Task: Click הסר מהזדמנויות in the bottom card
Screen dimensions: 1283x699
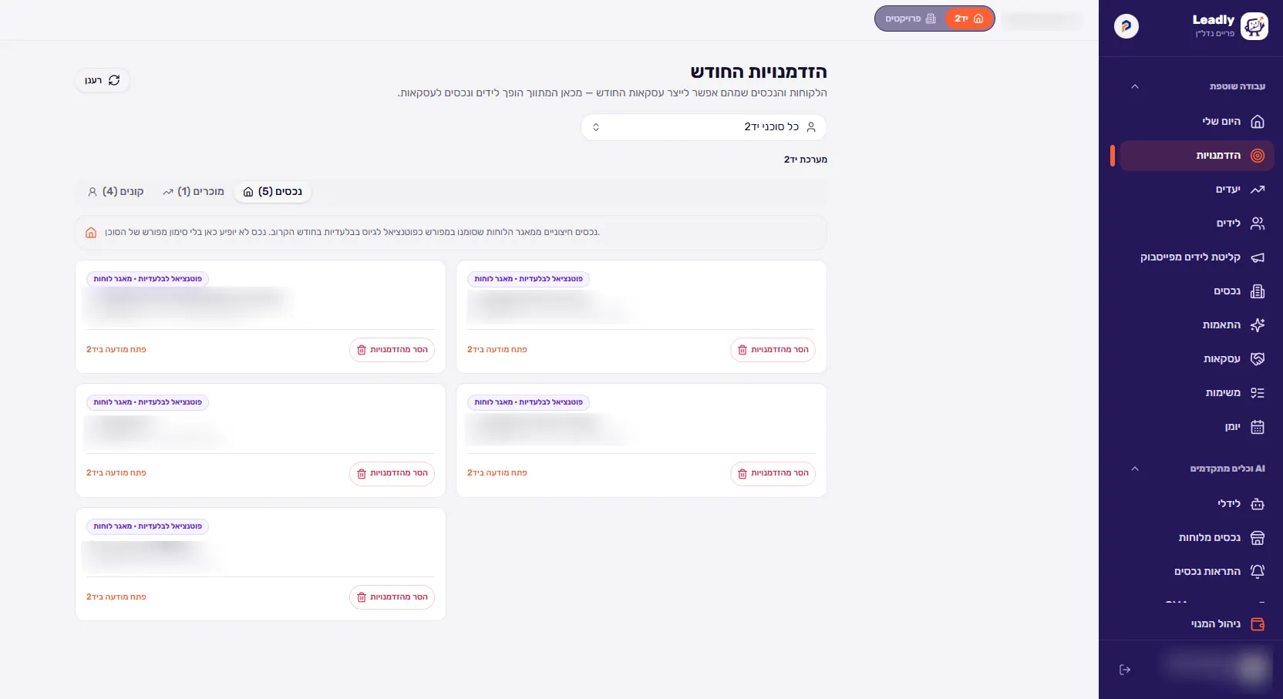Action: (392, 597)
